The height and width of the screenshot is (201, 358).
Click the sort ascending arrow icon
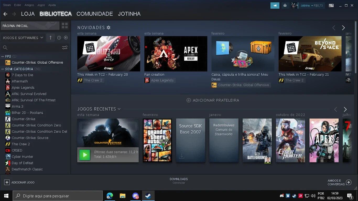(51, 38)
